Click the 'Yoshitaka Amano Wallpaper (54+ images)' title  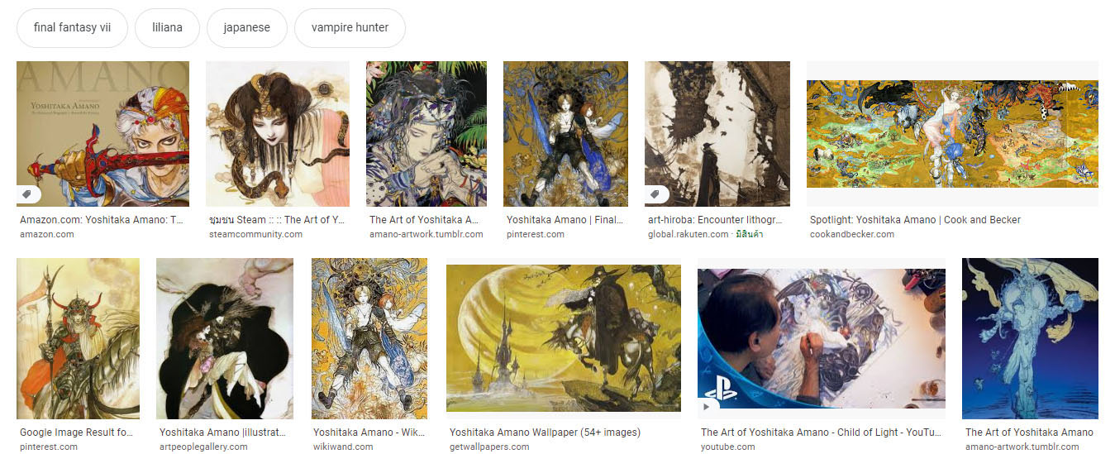click(545, 432)
